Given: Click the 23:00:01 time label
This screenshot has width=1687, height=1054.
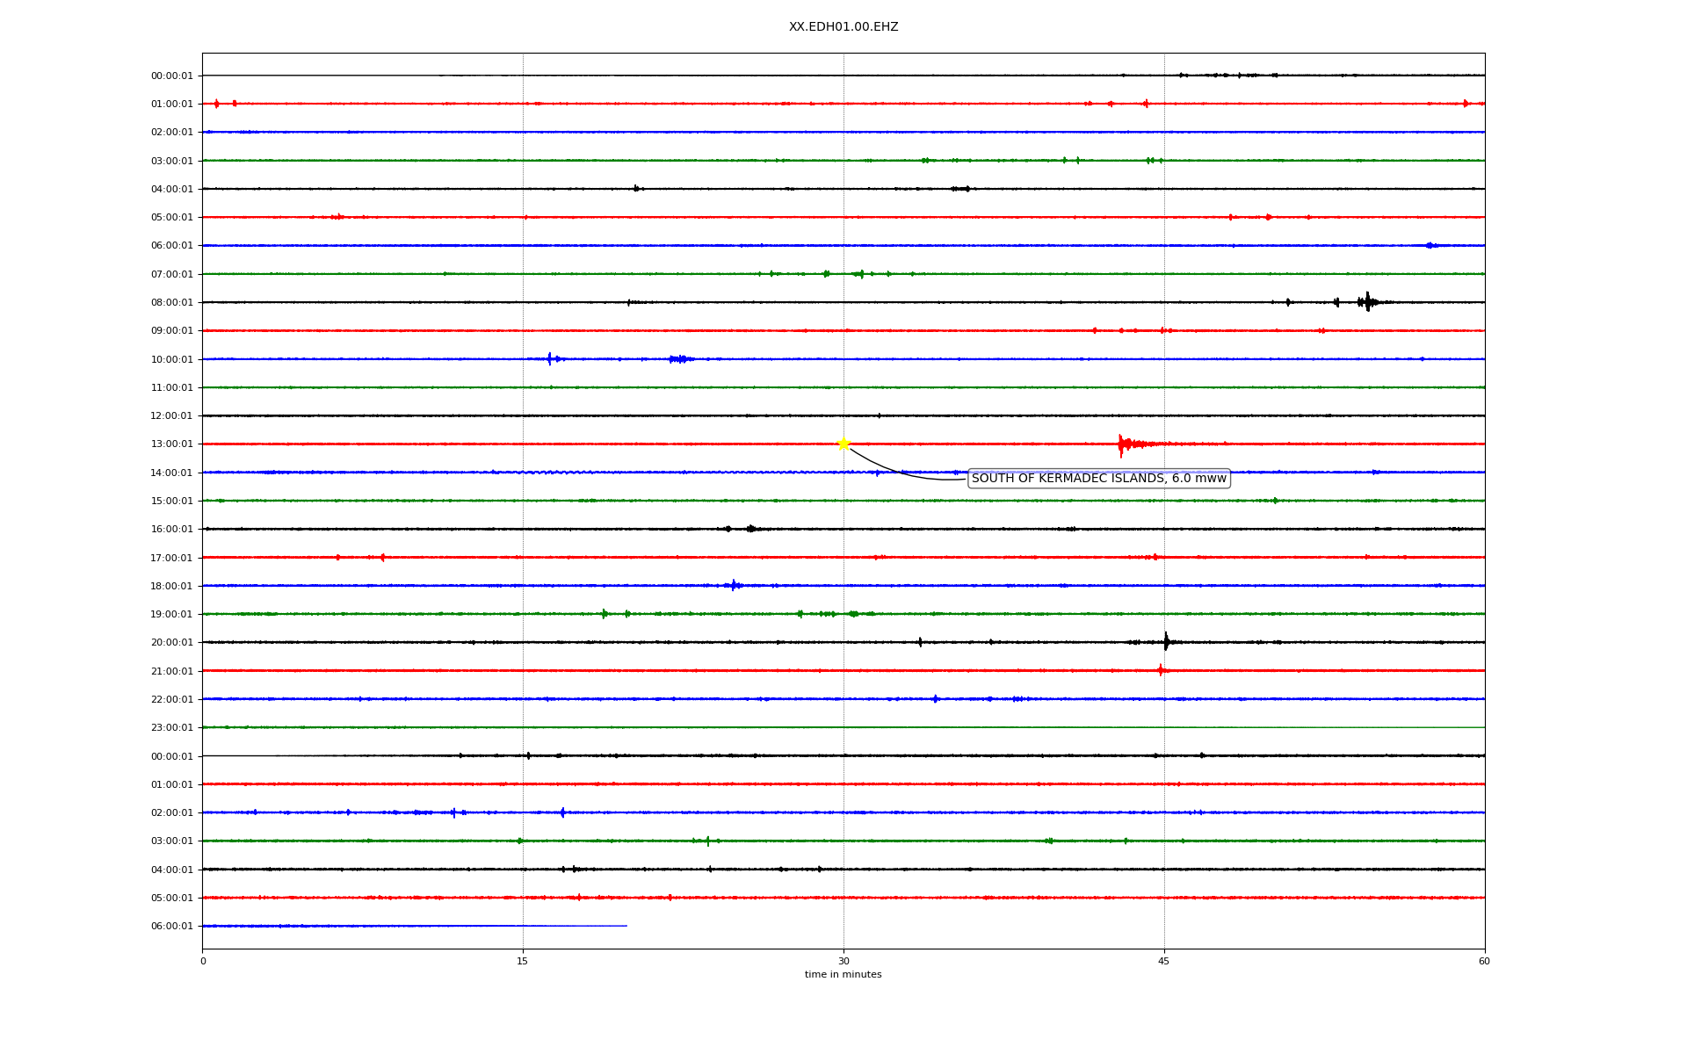Looking at the screenshot, I should click(x=171, y=728).
